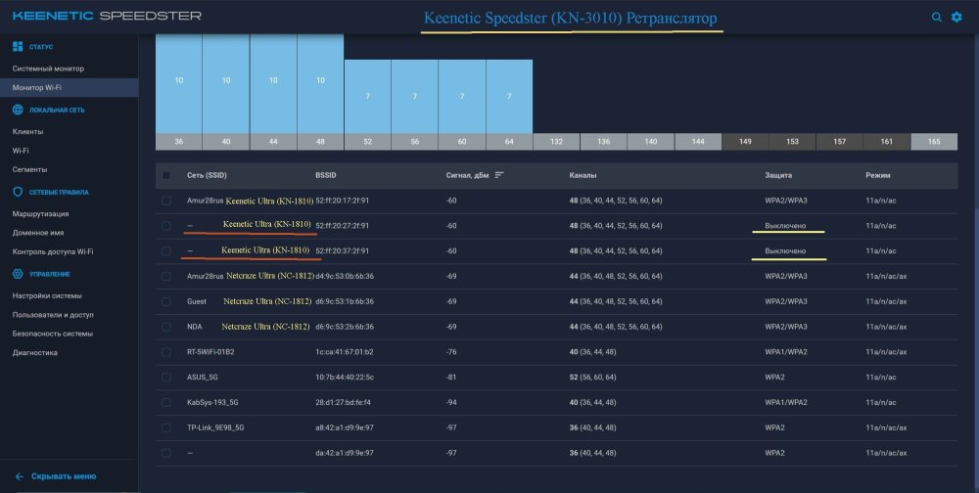This screenshot has width=979, height=493.
Task: Open Диагностика in the sidebar
Action: (35, 352)
